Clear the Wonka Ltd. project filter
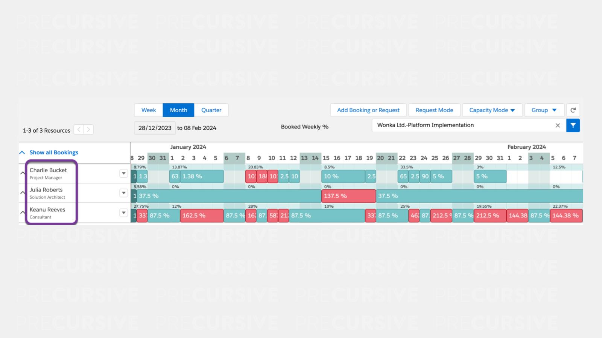Image resolution: width=602 pixels, height=338 pixels. click(x=558, y=125)
